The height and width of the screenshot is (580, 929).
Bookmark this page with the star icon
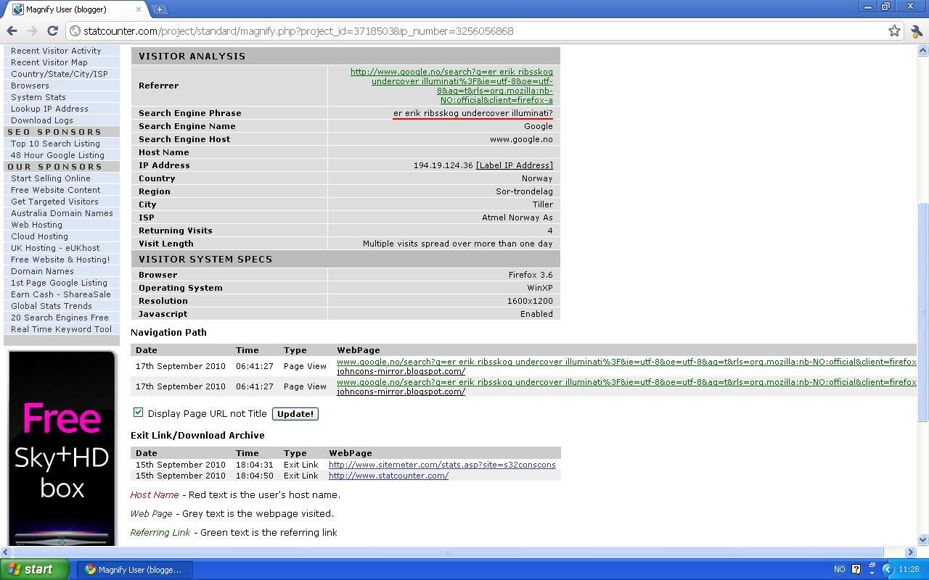coord(894,30)
